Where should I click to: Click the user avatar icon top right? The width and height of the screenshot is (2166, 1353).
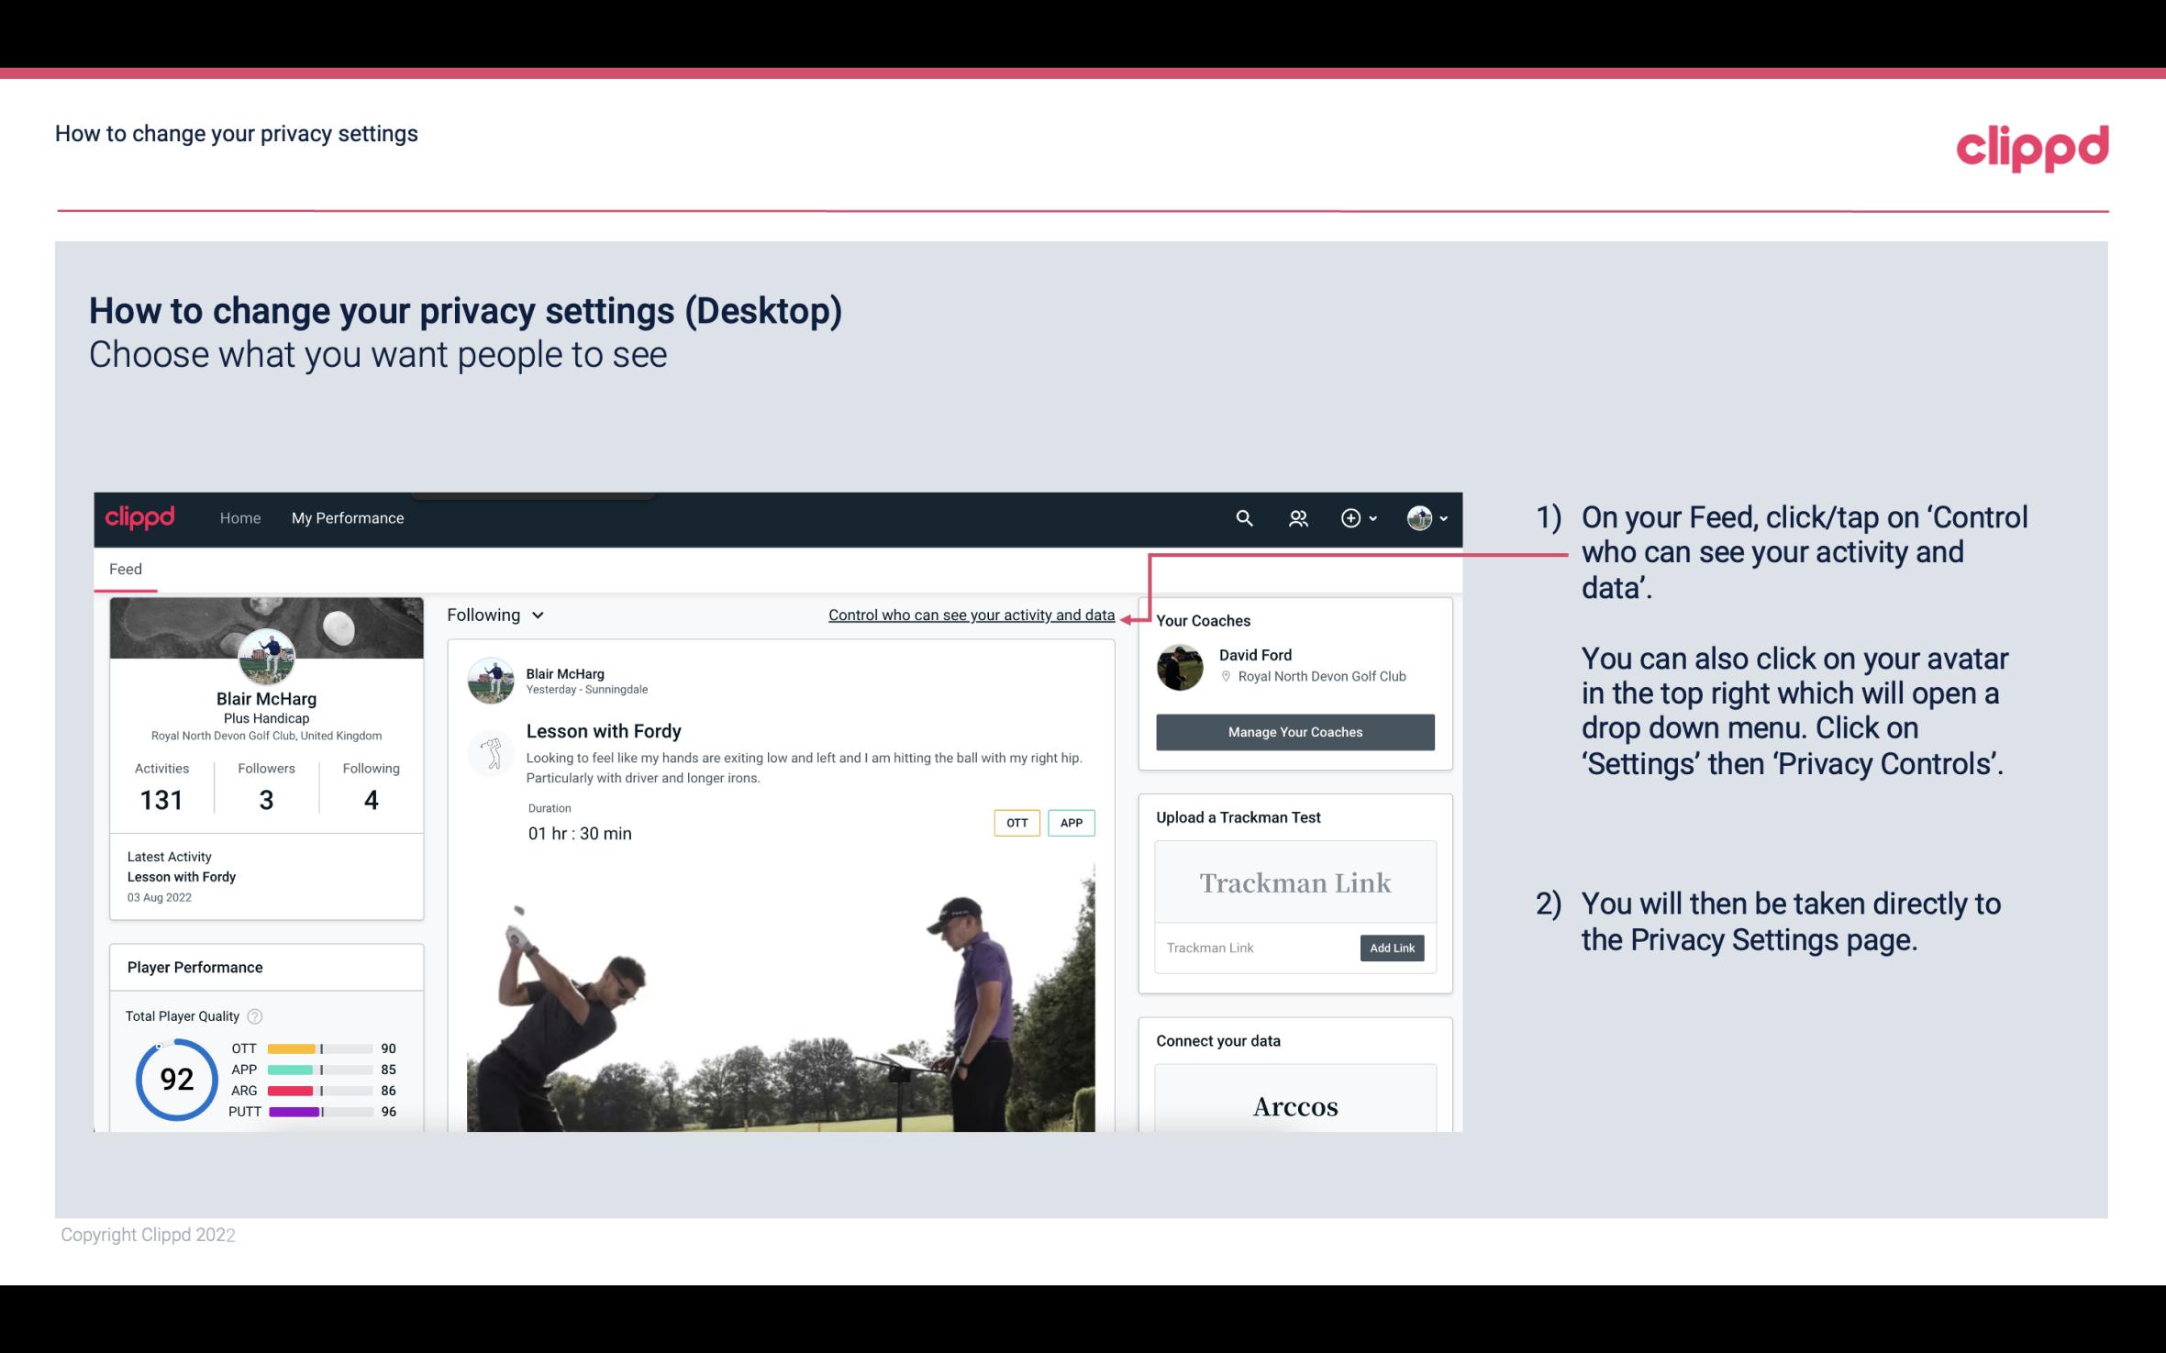pyautogui.click(x=1418, y=517)
